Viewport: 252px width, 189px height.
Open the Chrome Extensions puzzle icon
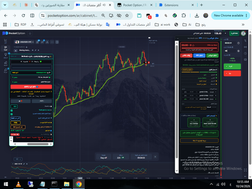tap(183, 16)
